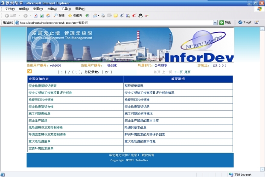265x177 pixels.
Task: Click the Stop loading icon
Action: click(35, 15)
